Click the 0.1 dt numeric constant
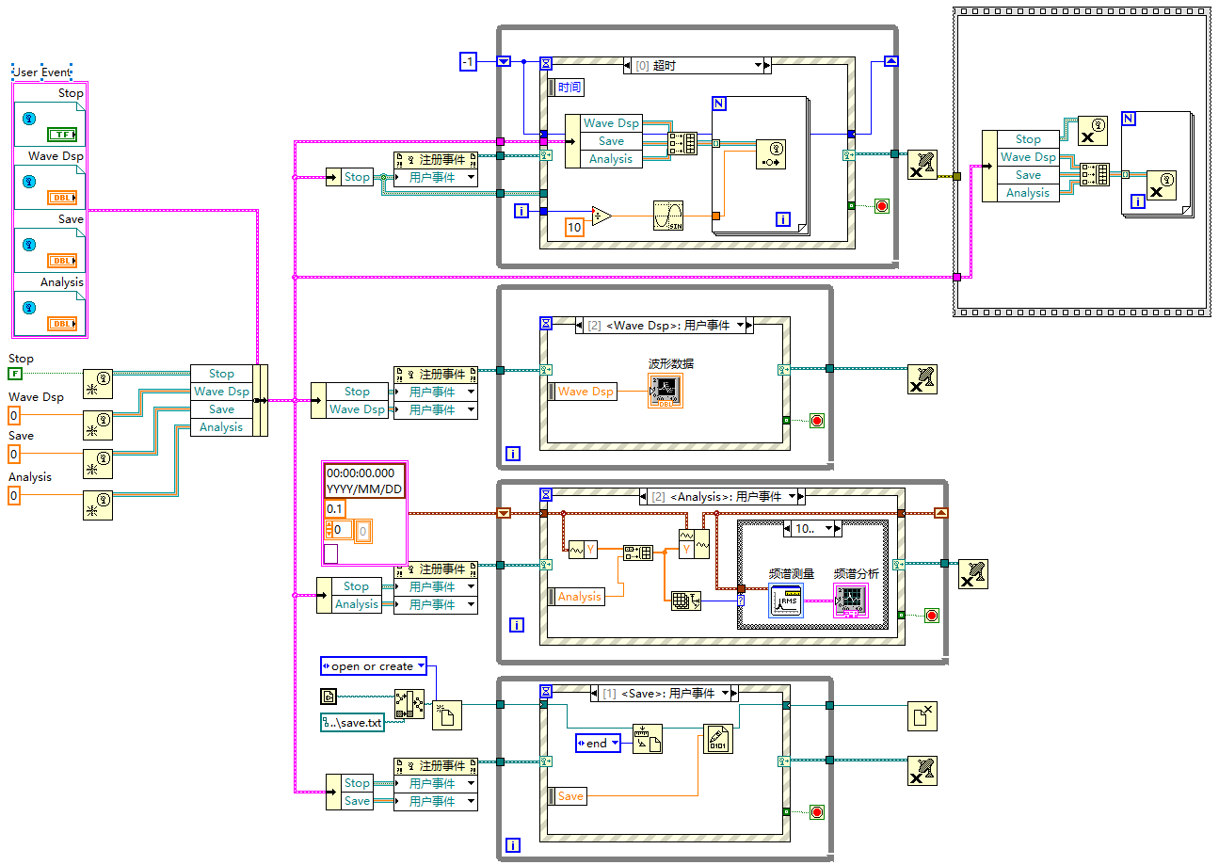 [x=335, y=509]
